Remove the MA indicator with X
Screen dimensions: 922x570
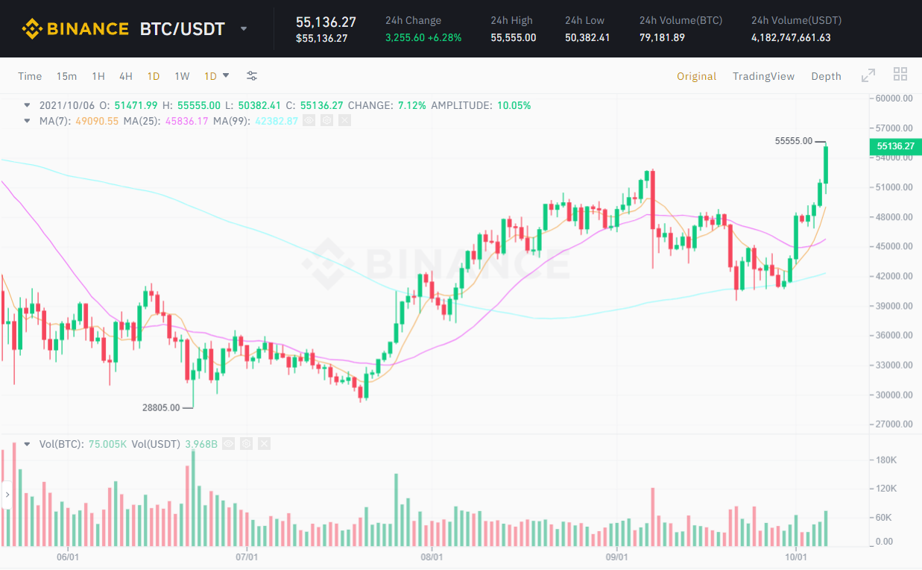tap(344, 120)
